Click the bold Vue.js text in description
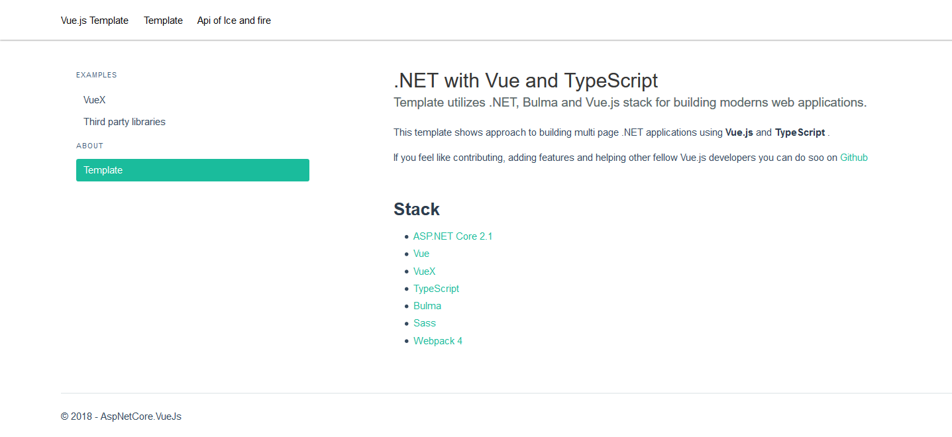The image size is (952, 437). point(739,132)
